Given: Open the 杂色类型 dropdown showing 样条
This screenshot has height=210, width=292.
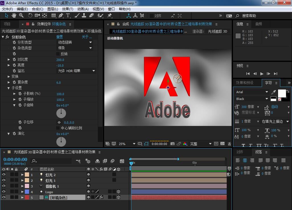Looking at the screenshot, I should click(75, 48).
